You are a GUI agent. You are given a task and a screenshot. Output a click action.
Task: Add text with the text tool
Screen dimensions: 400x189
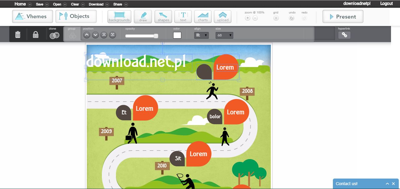183,17
